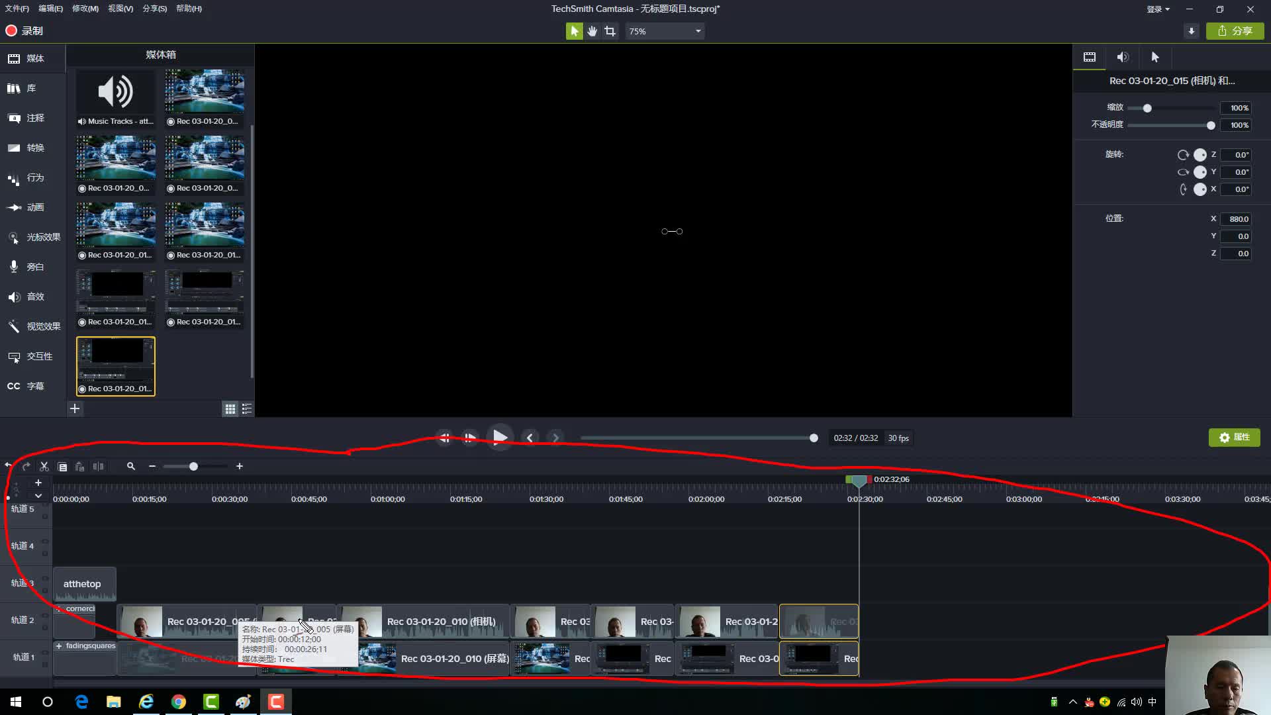Toggle lock of 轨道 1
The image size is (1271, 715).
click(45, 664)
